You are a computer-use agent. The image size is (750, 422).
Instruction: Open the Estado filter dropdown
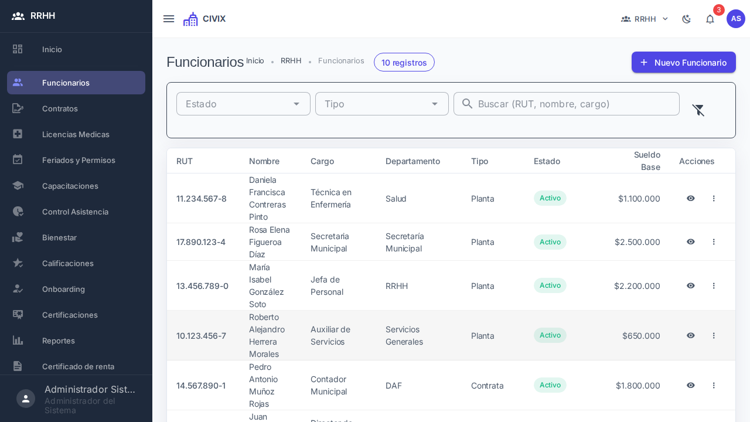coord(243,104)
